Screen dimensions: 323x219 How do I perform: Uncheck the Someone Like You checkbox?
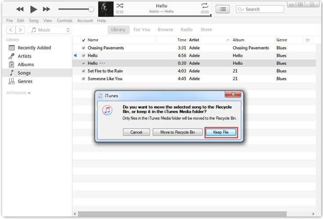coord(83,79)
